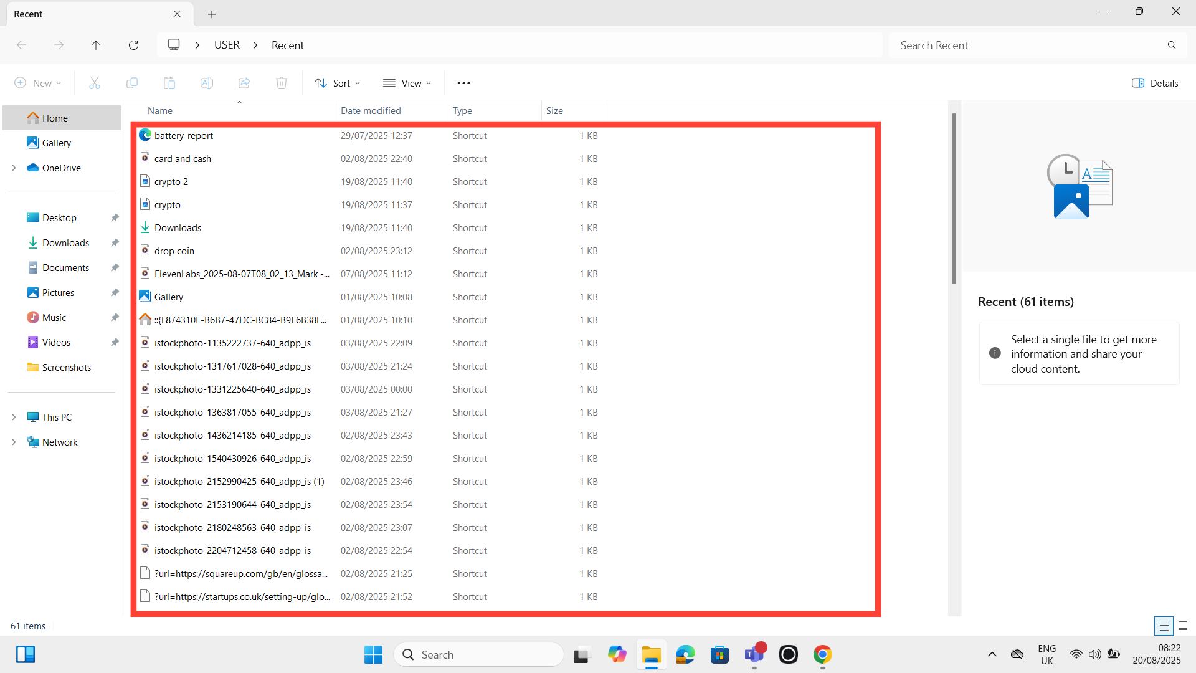
Task: Expand the This PC tree node
Action: [14, 417]
